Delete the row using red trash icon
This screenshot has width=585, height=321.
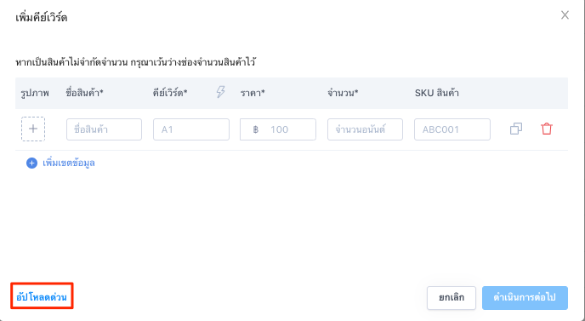point(547,129)
